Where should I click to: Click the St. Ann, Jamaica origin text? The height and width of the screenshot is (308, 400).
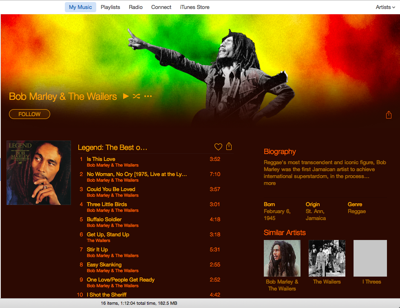click(x=316, y=215)
